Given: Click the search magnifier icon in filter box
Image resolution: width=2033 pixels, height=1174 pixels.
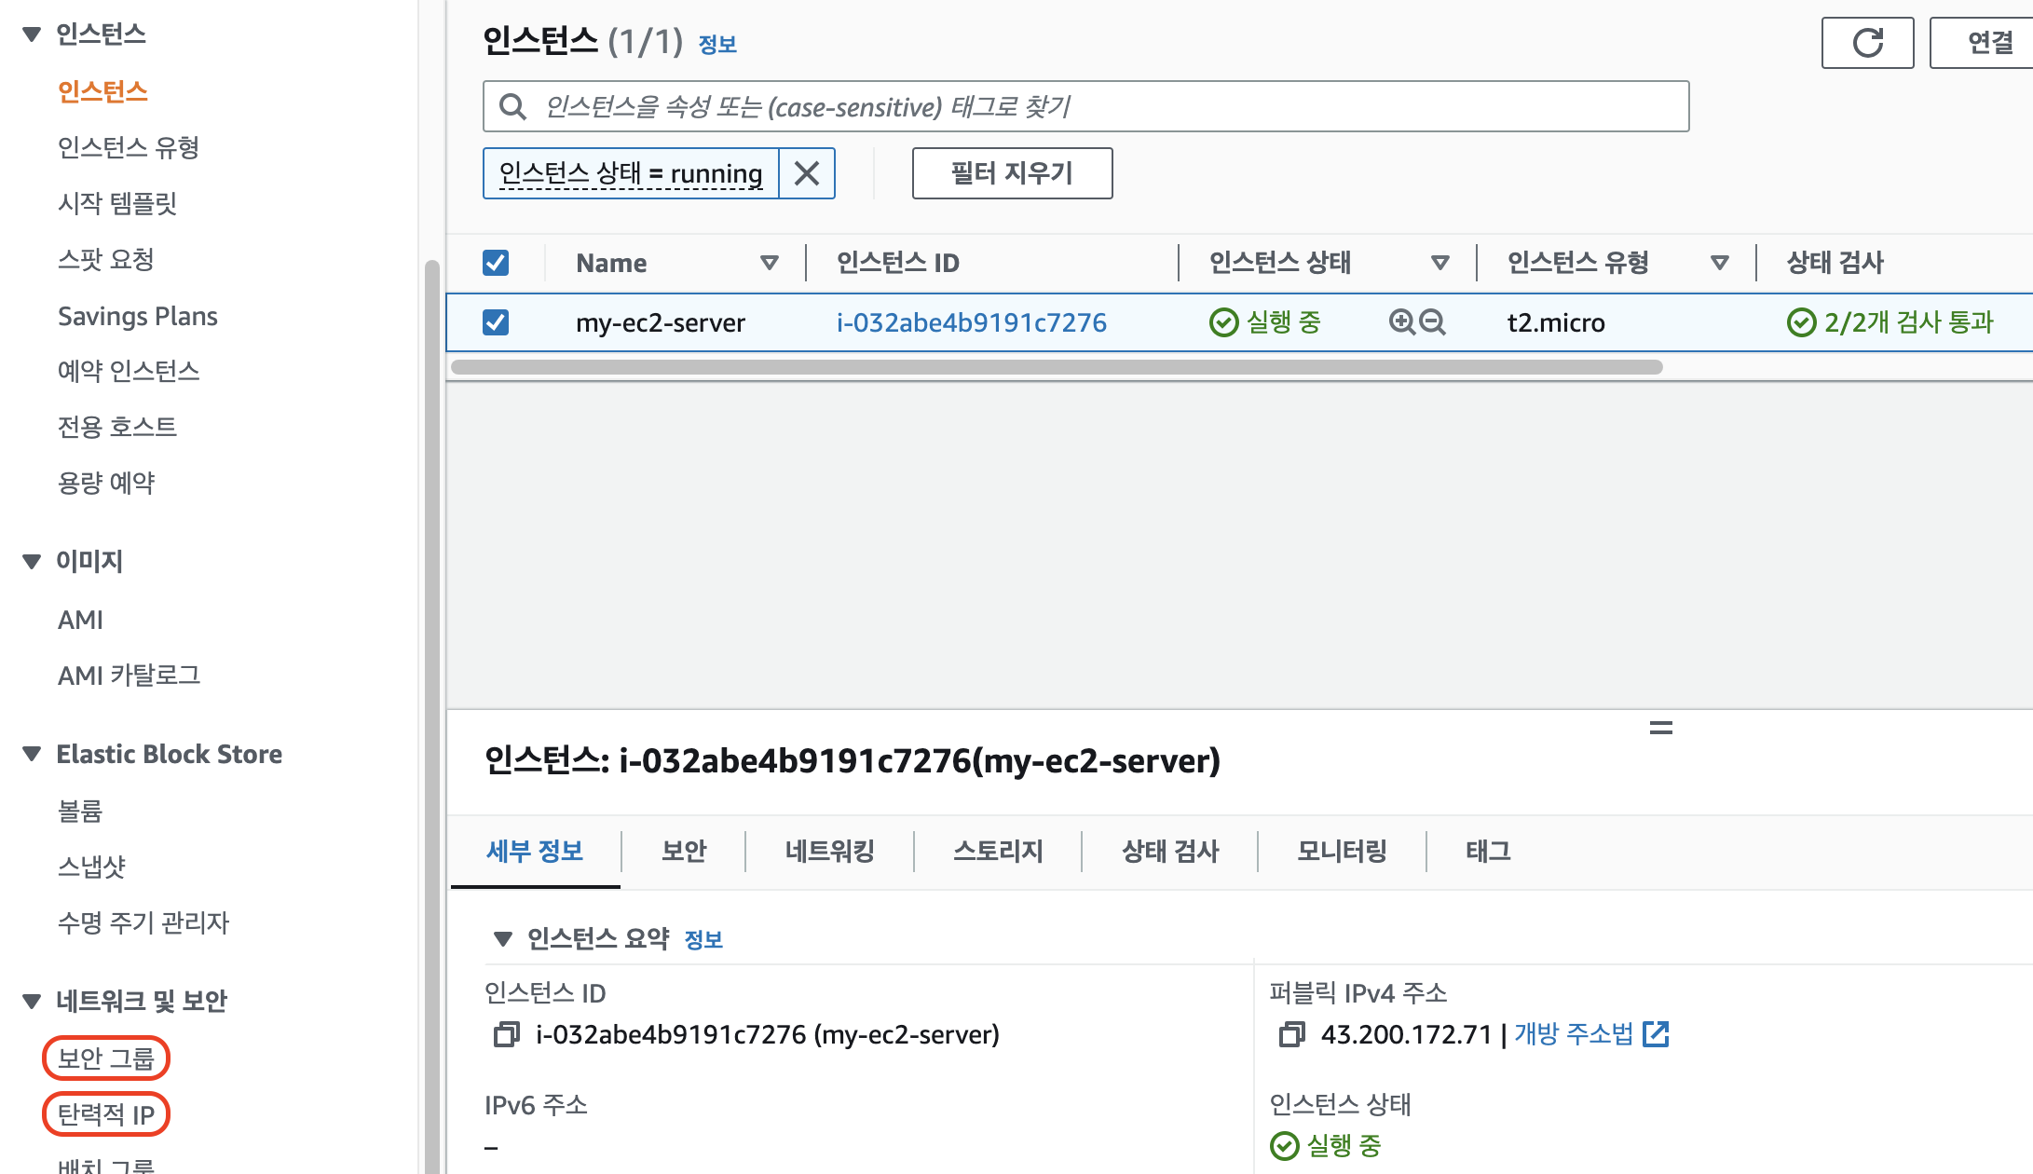Looking at the screenshot, I should click(512, 107).
